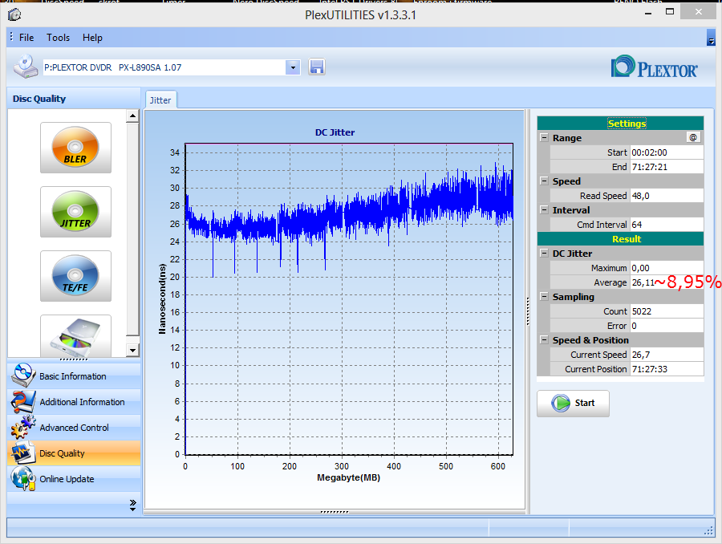Click the disc test list scrollbar thumb
The height and width of the screenshot is (544, 722).
tap(132, 229)
